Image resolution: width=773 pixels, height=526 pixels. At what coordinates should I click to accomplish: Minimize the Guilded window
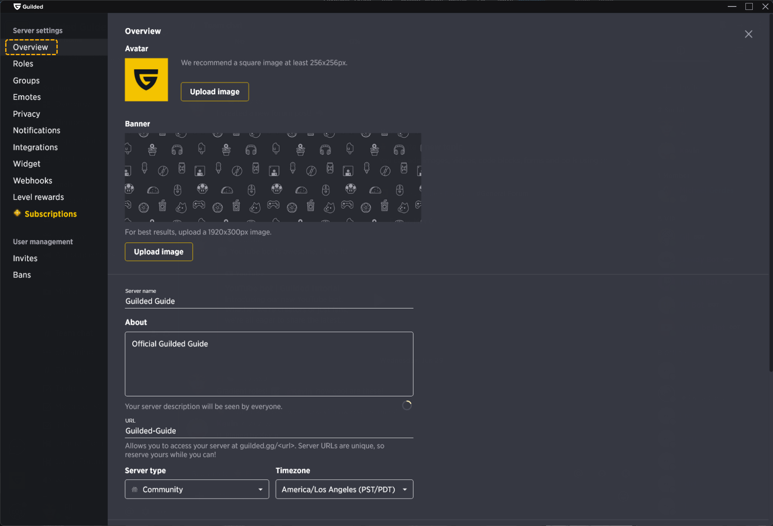(732, 6)
